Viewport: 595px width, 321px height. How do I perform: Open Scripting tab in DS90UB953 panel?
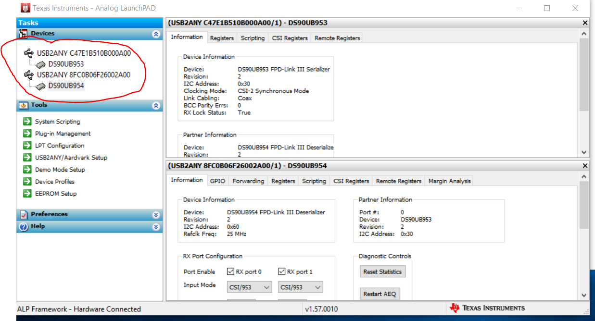pos(253,38)
